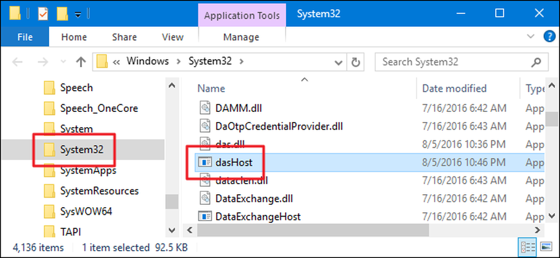The image size is (560, 258).
Task: Click System32 in the address breadcrumb
Action: point(210,62)
